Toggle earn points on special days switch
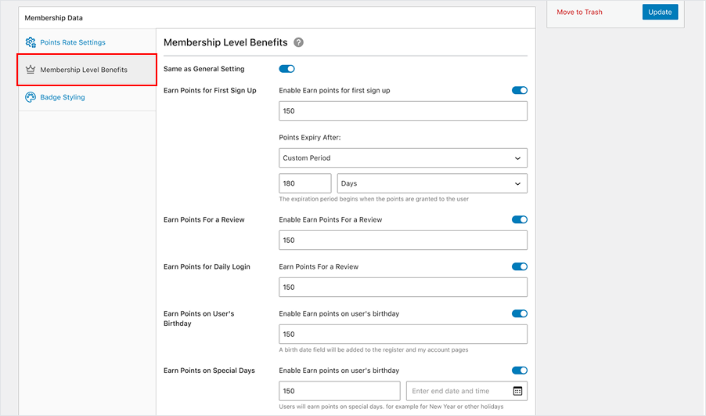The height and width of the screenshot is (416, 706). click(x=519, y=371)
